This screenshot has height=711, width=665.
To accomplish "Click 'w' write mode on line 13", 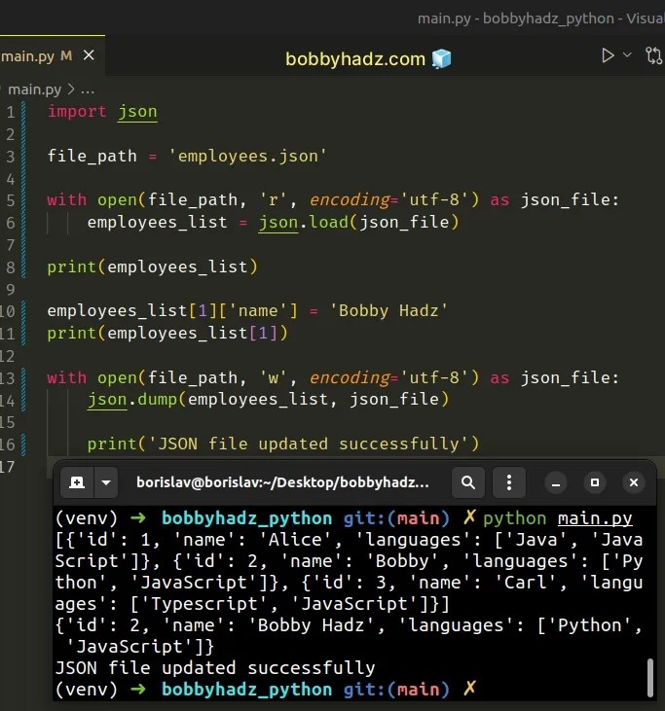I will point(273,377).
